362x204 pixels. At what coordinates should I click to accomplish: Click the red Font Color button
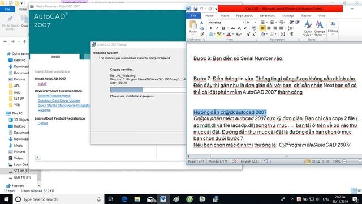tap(229, 34)
